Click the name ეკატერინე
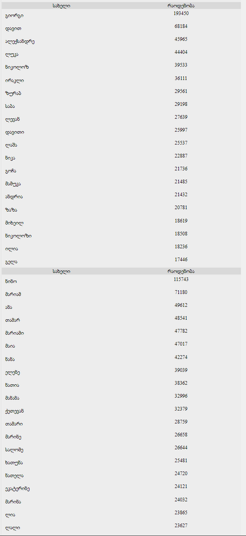Image resolution: width=246 pixels, height=536 pixels. tap(17, 489)
